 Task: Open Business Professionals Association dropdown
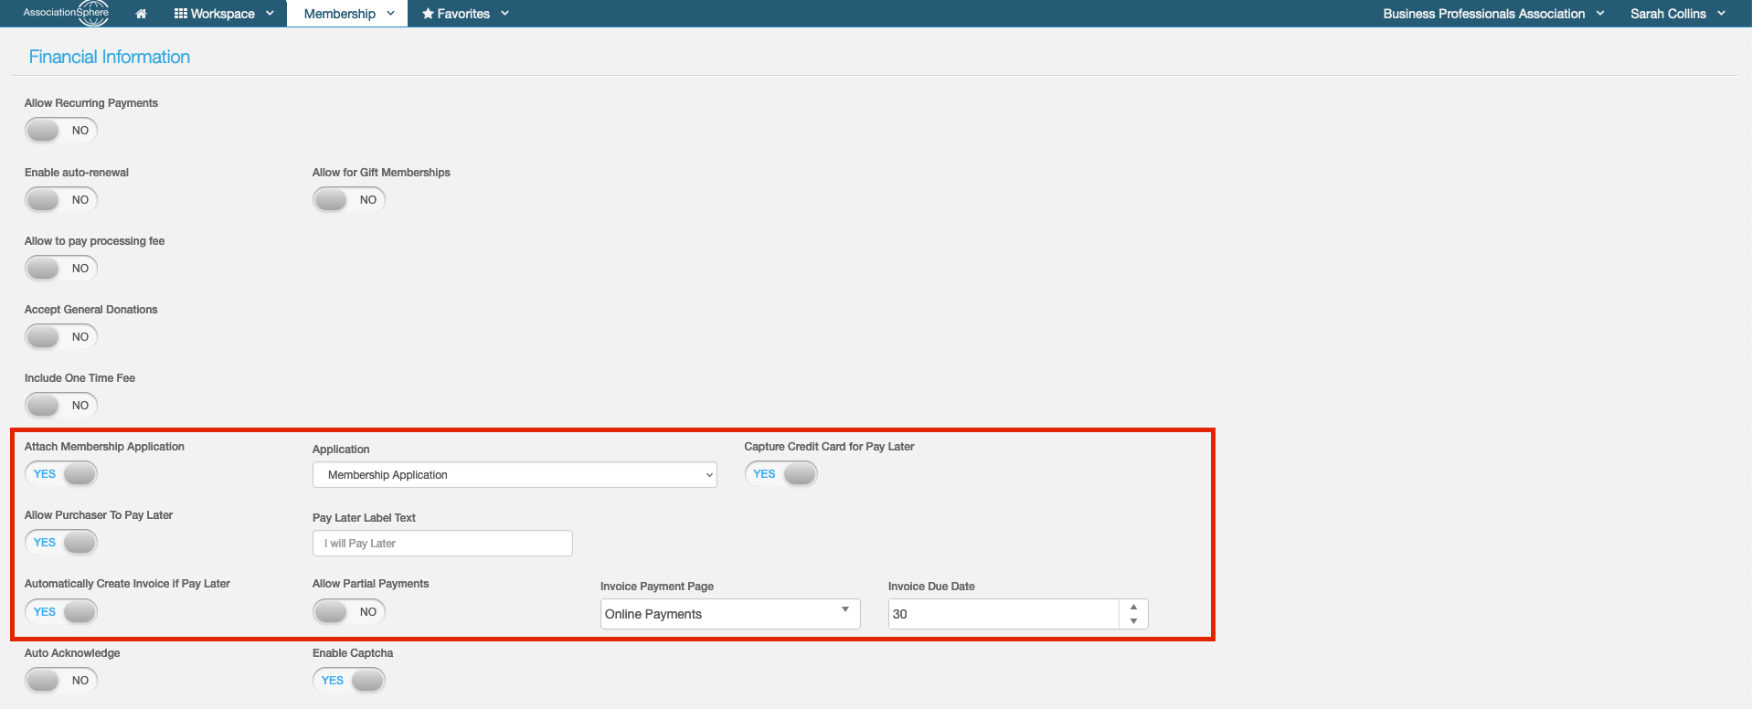tap(1493, 14)
